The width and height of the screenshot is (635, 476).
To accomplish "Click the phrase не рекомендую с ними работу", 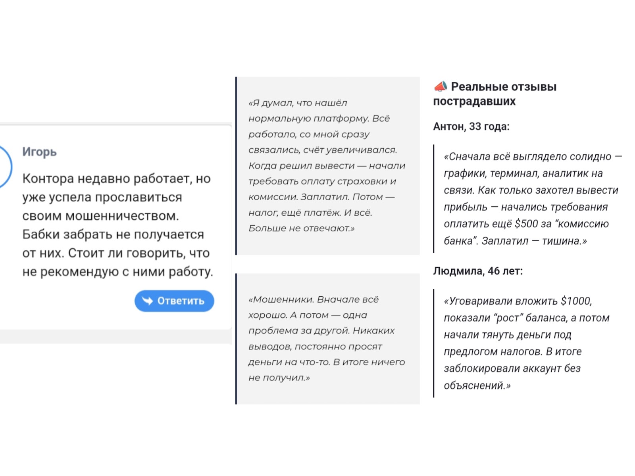I will (117, 272).
